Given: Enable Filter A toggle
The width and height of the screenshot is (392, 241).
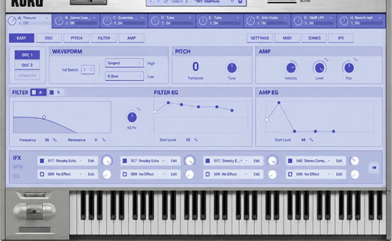Looking at the screenshot, I should (38, 93).
